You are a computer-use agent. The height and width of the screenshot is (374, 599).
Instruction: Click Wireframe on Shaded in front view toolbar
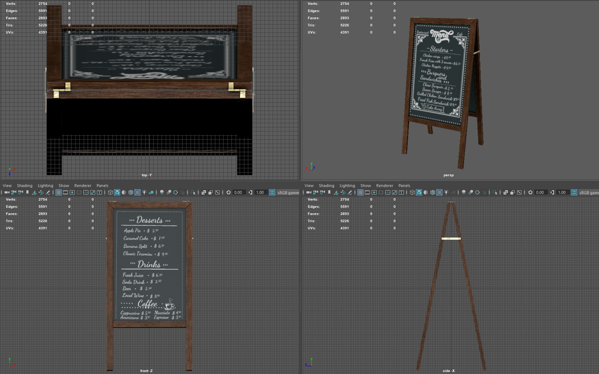(x=131, y=193)
